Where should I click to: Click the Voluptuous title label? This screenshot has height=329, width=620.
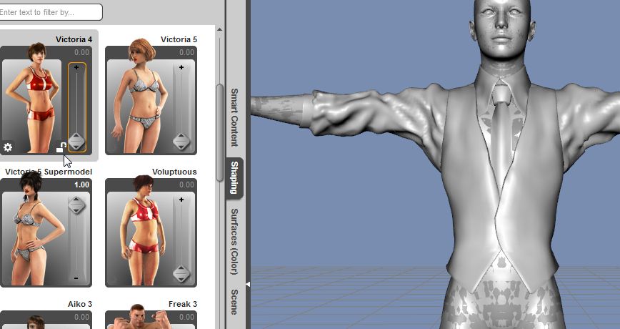[x=174, y=172]
